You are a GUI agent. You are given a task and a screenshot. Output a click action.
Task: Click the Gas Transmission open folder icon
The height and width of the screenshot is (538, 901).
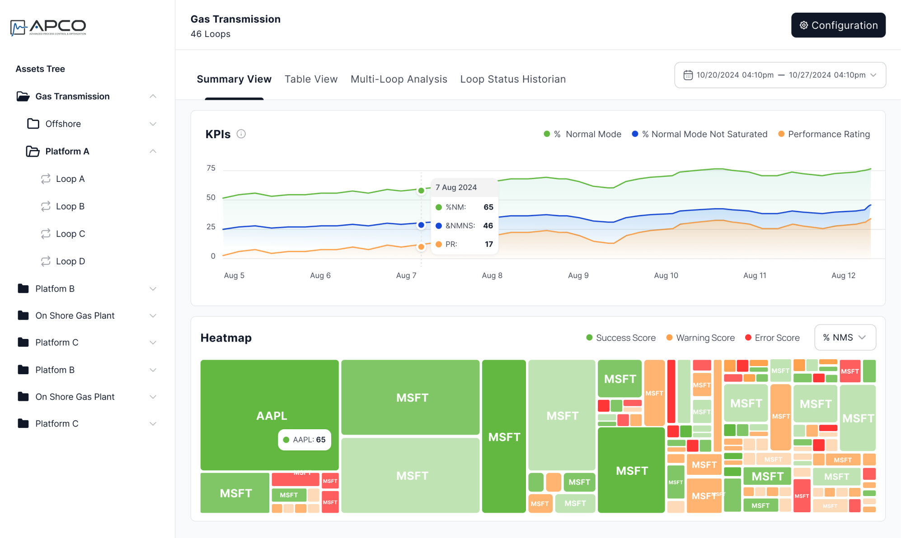click(23, 96)
